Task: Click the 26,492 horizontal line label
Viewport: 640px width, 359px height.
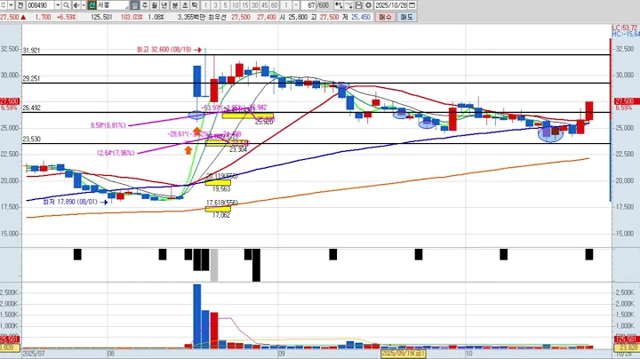Action: tap(31, 108)
